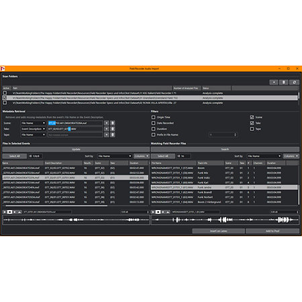Open Take source Event Description dropdown
The image size is (302, 302).
click(x=33, y=129)
